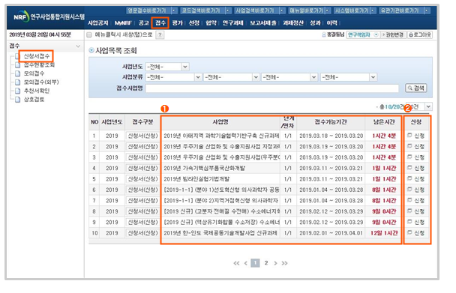Image resolution: width=456 pixels, height=293 pixels.
Task: Open the 과제정산 menu
Action: (293, 23)
